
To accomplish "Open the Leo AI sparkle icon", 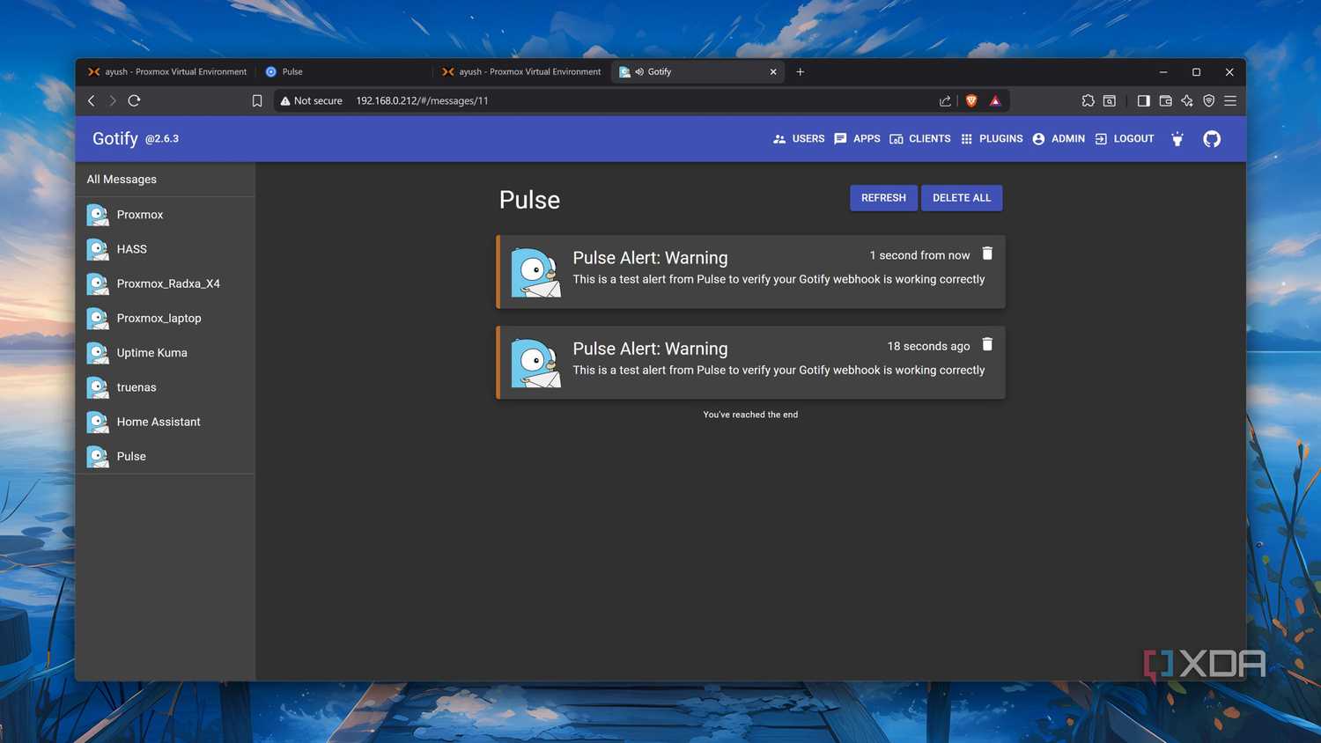I will (1187, 101).
